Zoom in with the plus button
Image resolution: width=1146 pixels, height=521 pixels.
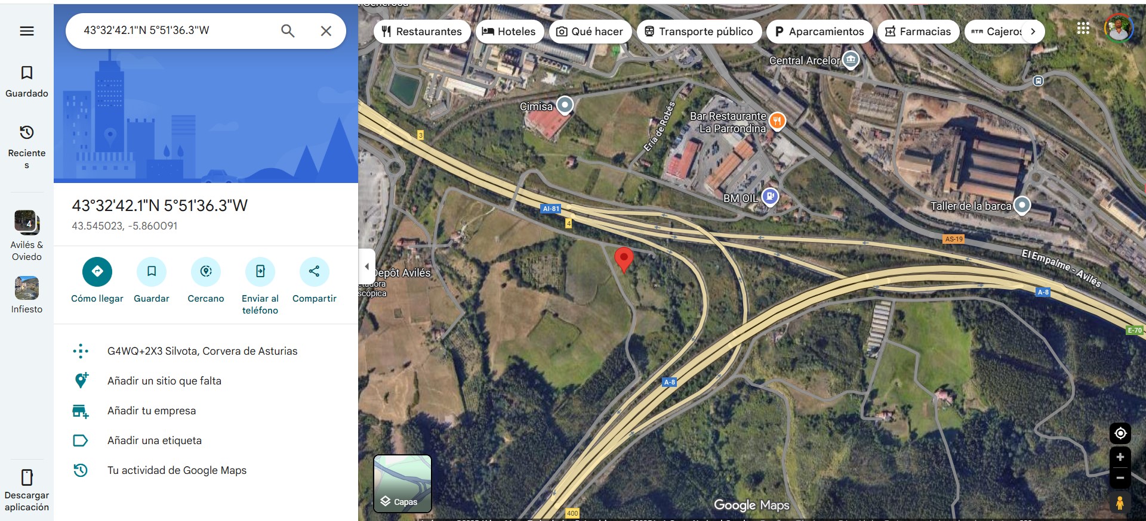(1120, 457)
